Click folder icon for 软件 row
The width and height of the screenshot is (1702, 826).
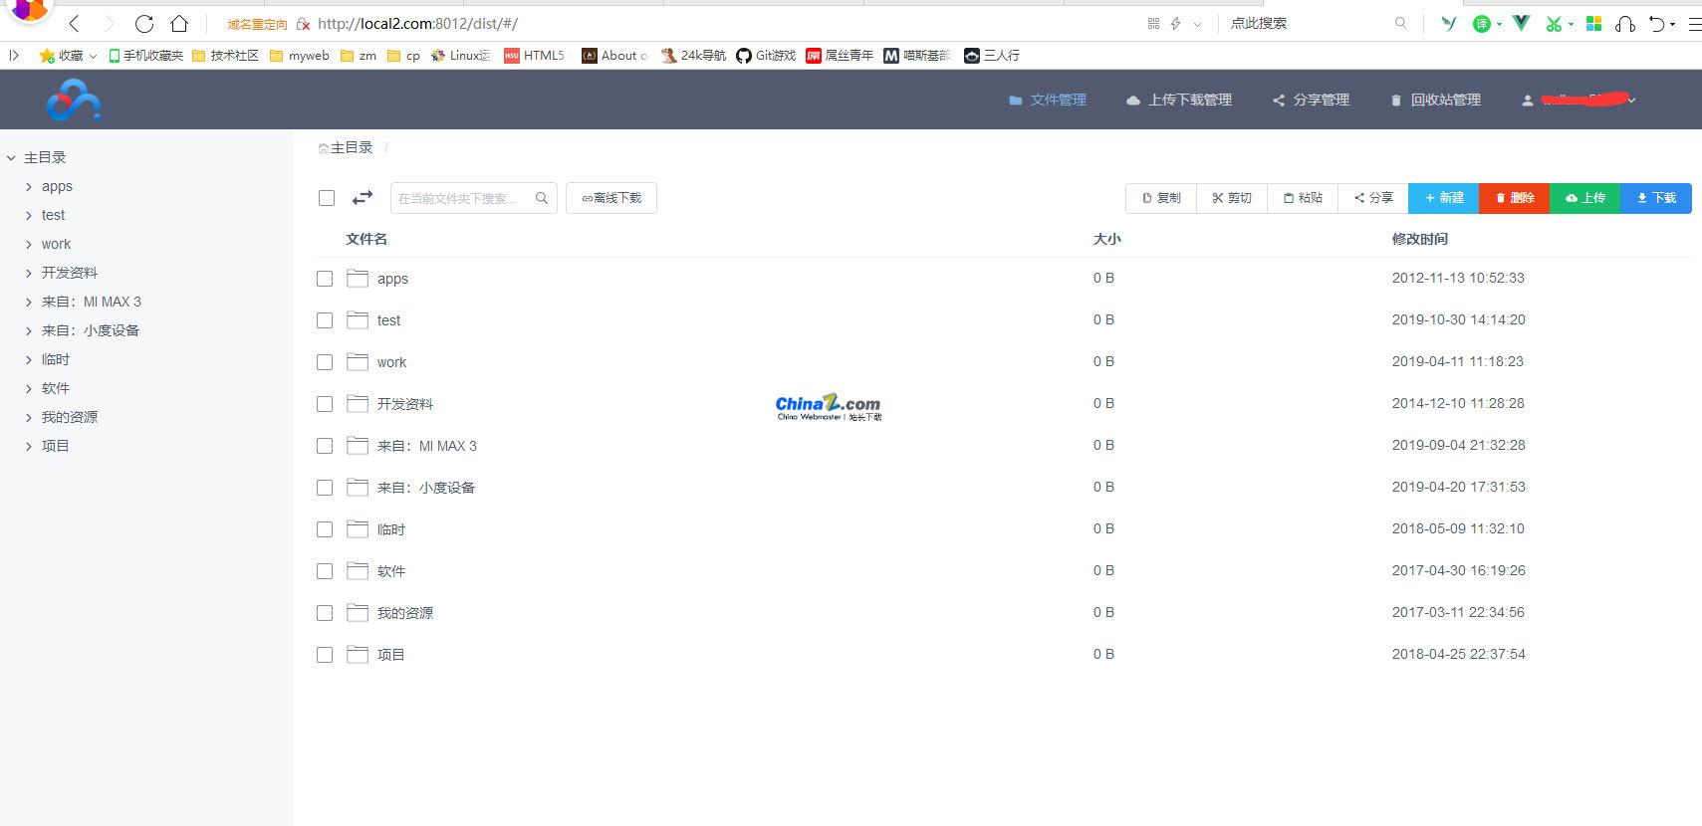[x=358, y=571]
